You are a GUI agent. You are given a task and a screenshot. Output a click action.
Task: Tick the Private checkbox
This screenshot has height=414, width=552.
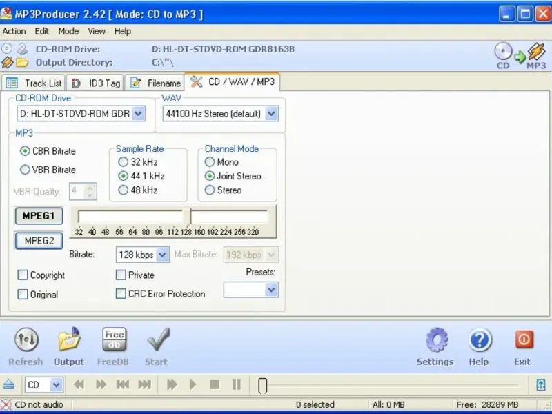(121, 275)
